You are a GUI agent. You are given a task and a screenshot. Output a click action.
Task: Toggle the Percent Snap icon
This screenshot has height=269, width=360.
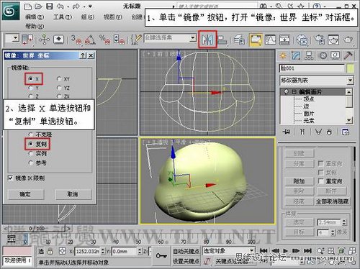click(x=104, y=40)
